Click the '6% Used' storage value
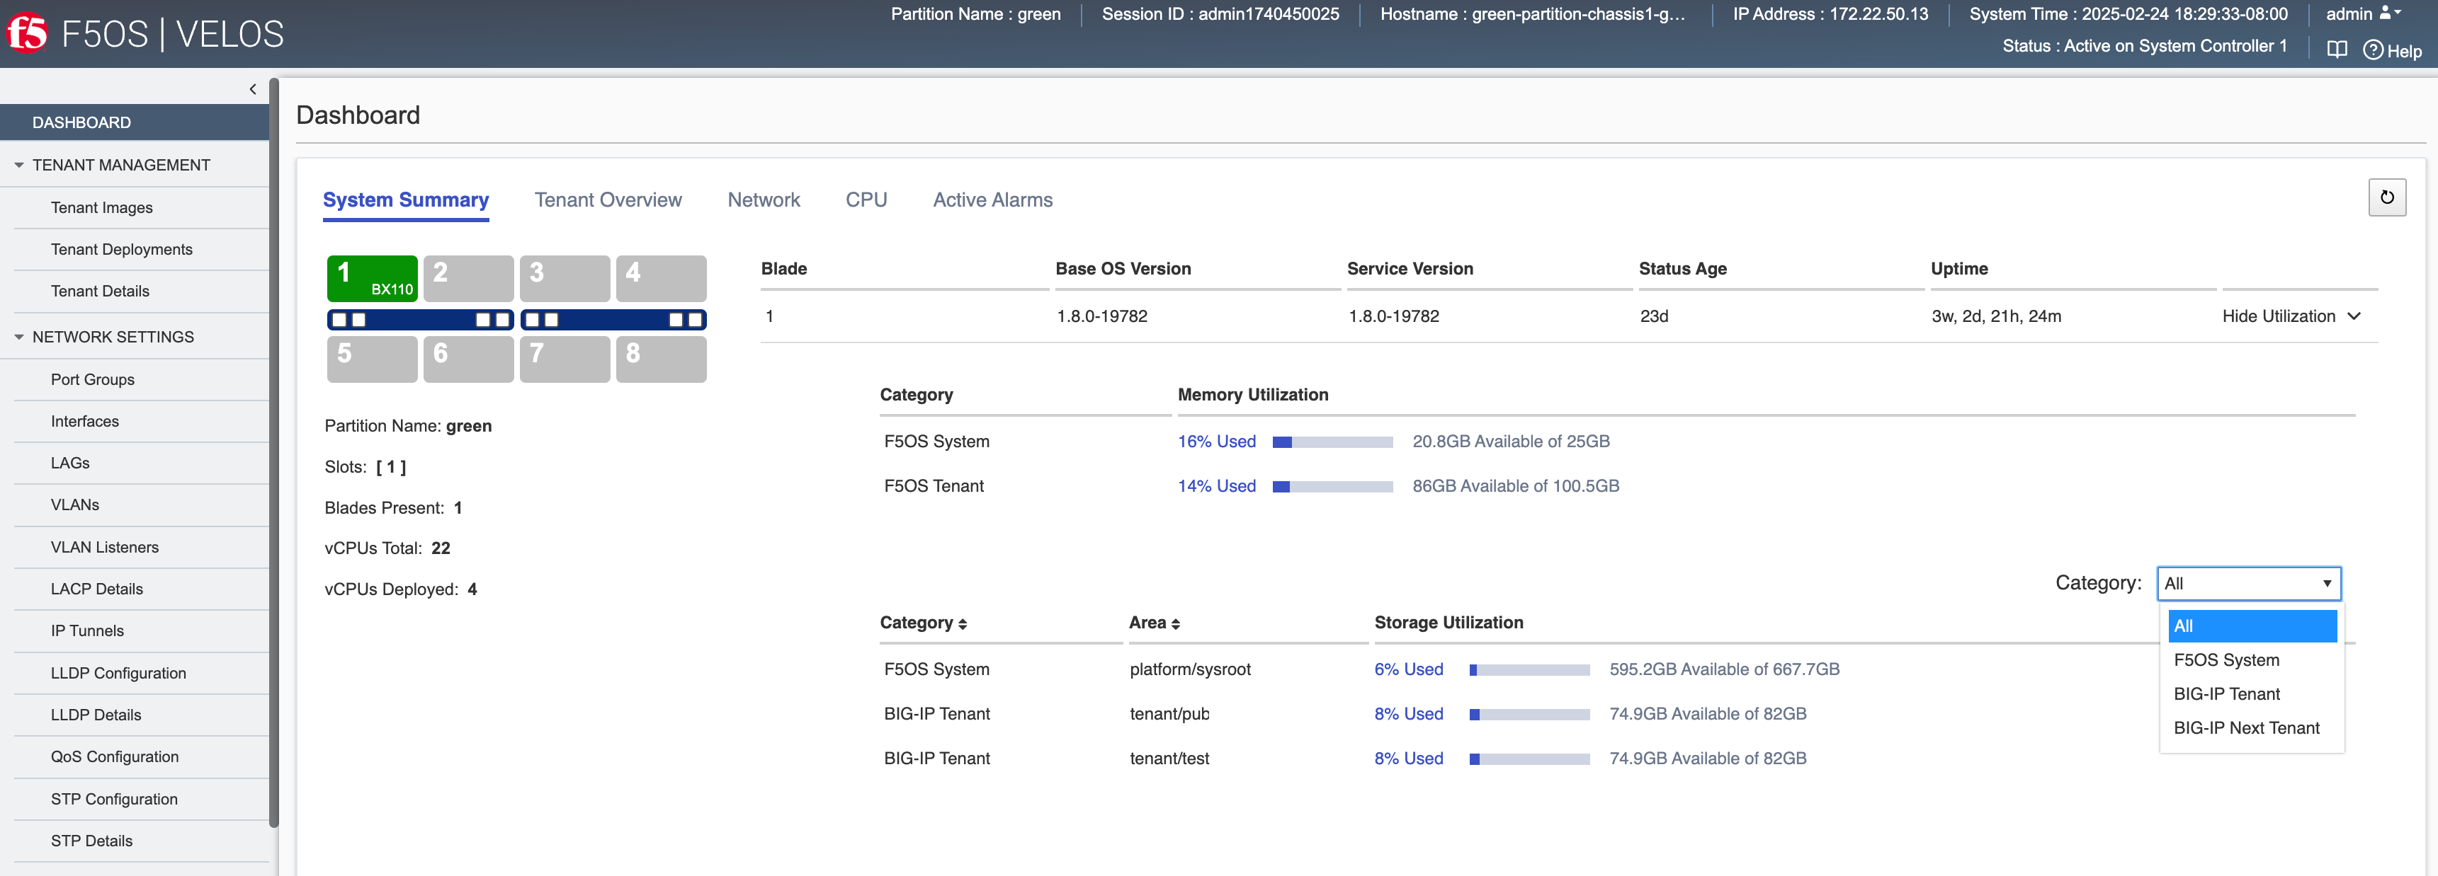This screenshot has height=876, width=2438. (x=1408, y=669)
